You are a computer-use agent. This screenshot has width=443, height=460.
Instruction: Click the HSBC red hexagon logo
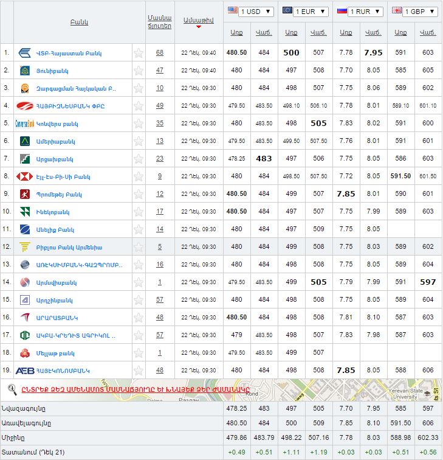coord(24,176)
